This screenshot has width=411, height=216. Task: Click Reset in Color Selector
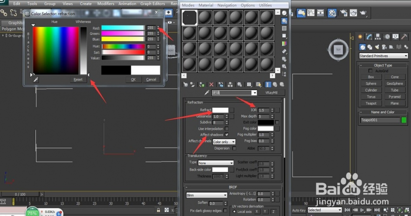coord(78,80)
